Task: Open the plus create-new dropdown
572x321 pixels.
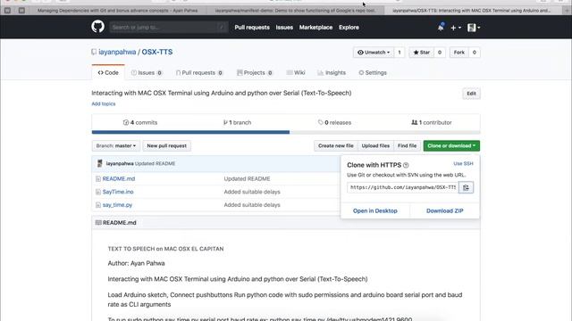Action: [456, 28]
